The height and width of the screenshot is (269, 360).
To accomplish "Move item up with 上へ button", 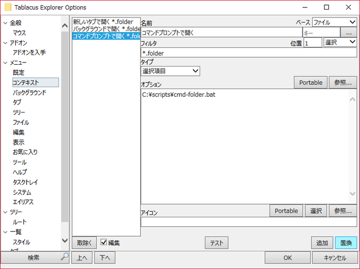I will [x=82, y=258].
